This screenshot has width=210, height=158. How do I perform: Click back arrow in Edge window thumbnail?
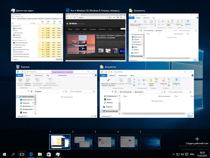(x=67, y=17)
